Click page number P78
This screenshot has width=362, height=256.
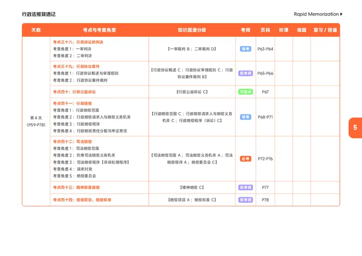click(x=265, y=200)
